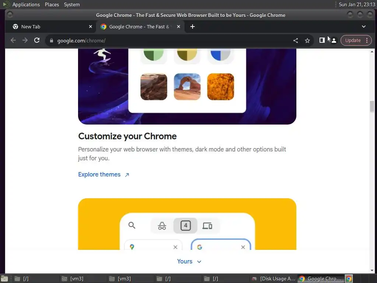Image resolution: width=377 pixels, height=283 pixels.
Task: Select the desert arch theme thumbnail
Action: [x=187, y=87]
